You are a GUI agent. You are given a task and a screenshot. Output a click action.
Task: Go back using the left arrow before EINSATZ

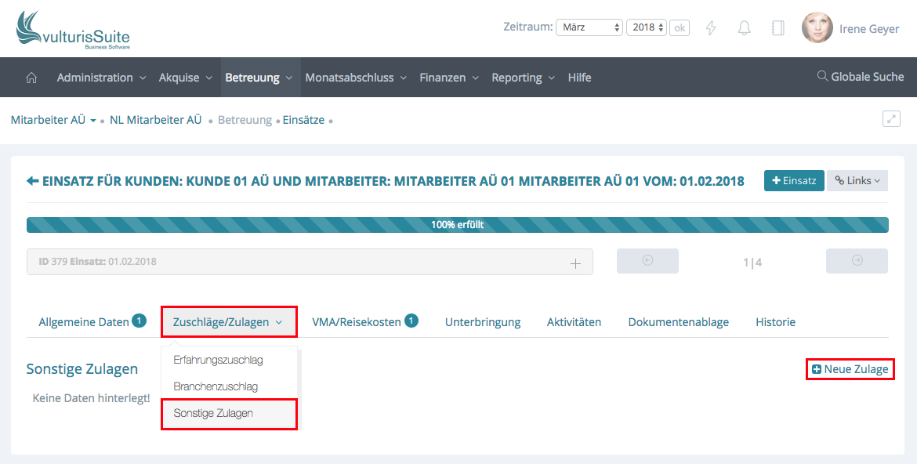pyautogui.click(x=32, y=181)
